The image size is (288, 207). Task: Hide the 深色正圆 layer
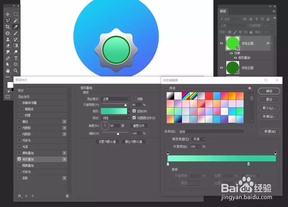click(221, 43)
